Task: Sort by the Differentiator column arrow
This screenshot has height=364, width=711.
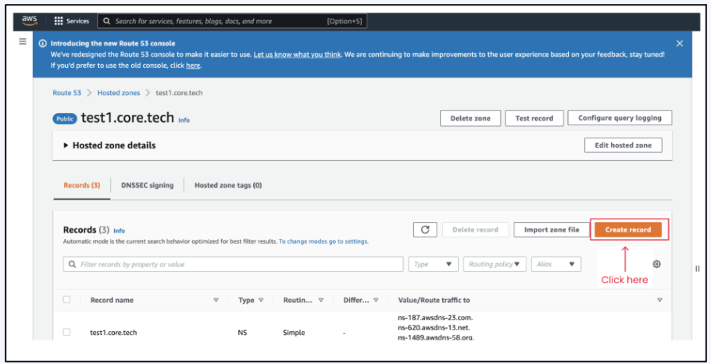Action: pos(376,300)
